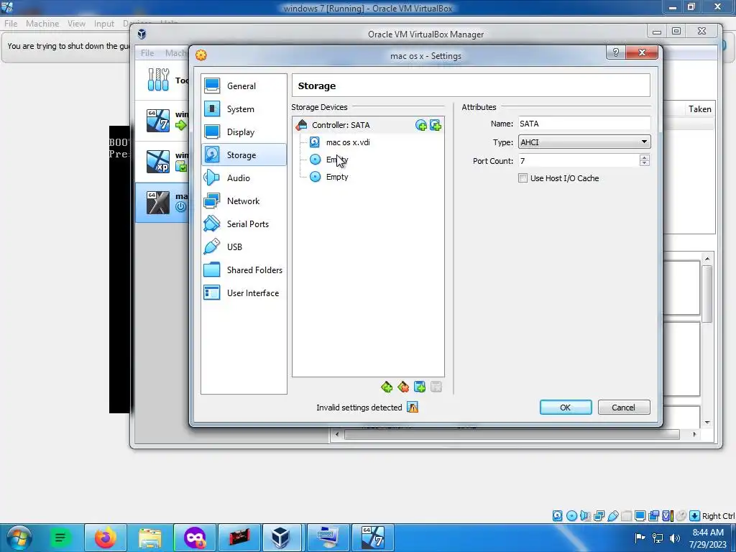Click VM status bar display indicator
This screenshot has width=736, height=552.
click(x=640, y=516)
